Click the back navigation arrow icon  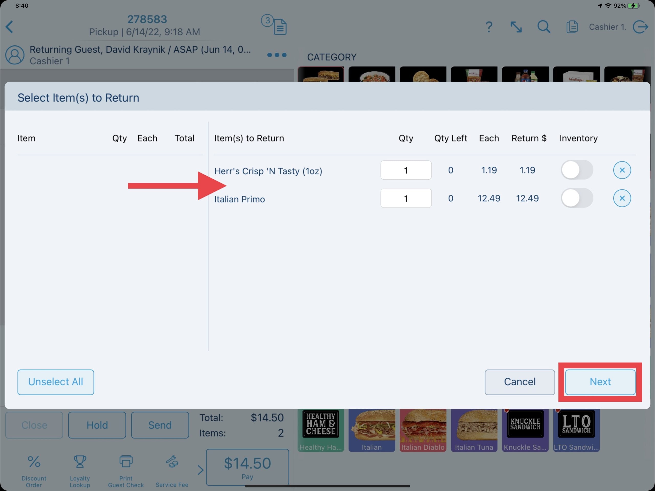pyautogui.click(x=10, y=26)
